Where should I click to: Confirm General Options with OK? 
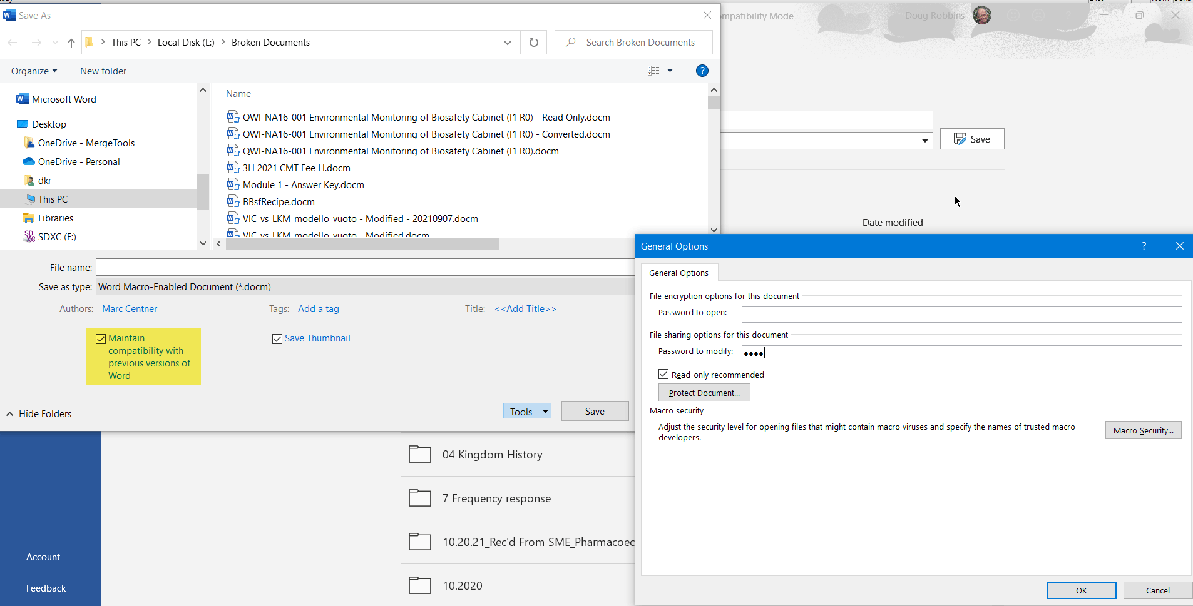1082,590
